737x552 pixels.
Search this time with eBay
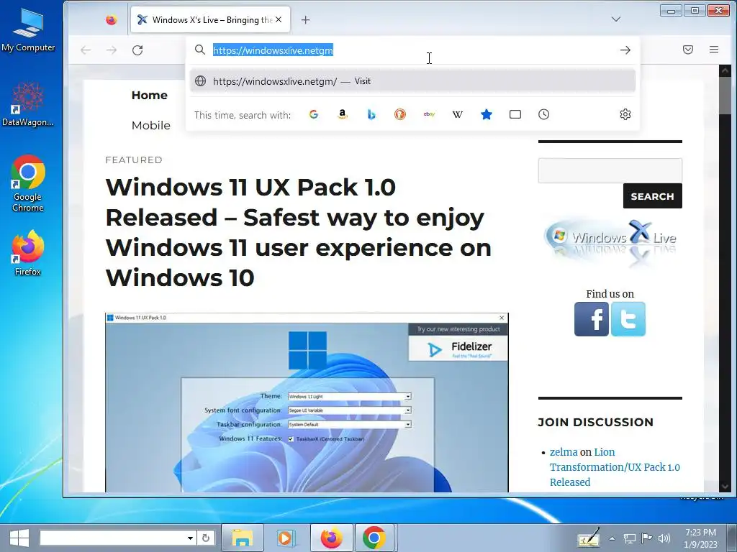(429, 114)
